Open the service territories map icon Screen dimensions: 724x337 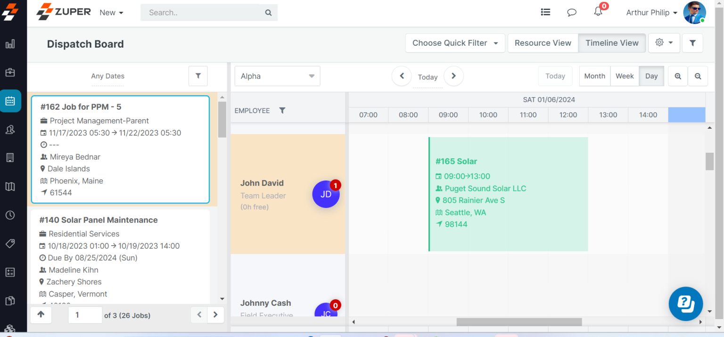tap(10, 186)
